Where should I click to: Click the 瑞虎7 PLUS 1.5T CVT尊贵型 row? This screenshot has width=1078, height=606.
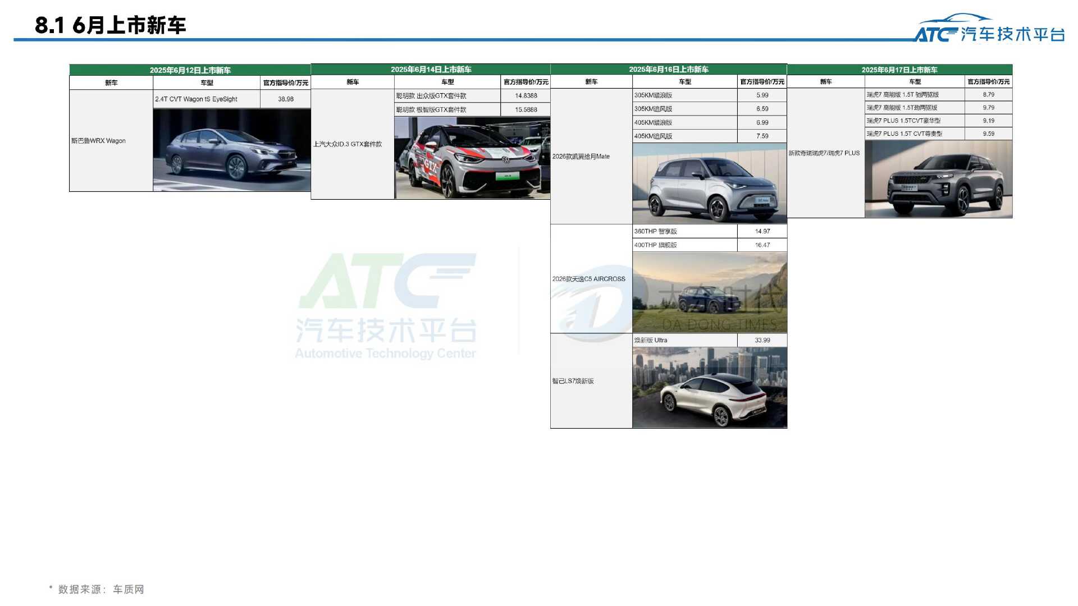tap(915, 134)
